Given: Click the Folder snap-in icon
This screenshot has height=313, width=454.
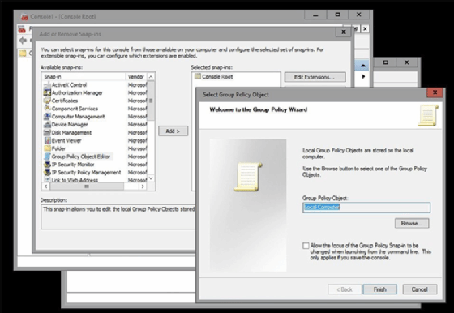Looking at the screenshot, I should [47, 148].
